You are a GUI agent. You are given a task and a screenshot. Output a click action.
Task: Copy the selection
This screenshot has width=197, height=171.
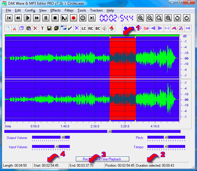[x=22, y=28]
